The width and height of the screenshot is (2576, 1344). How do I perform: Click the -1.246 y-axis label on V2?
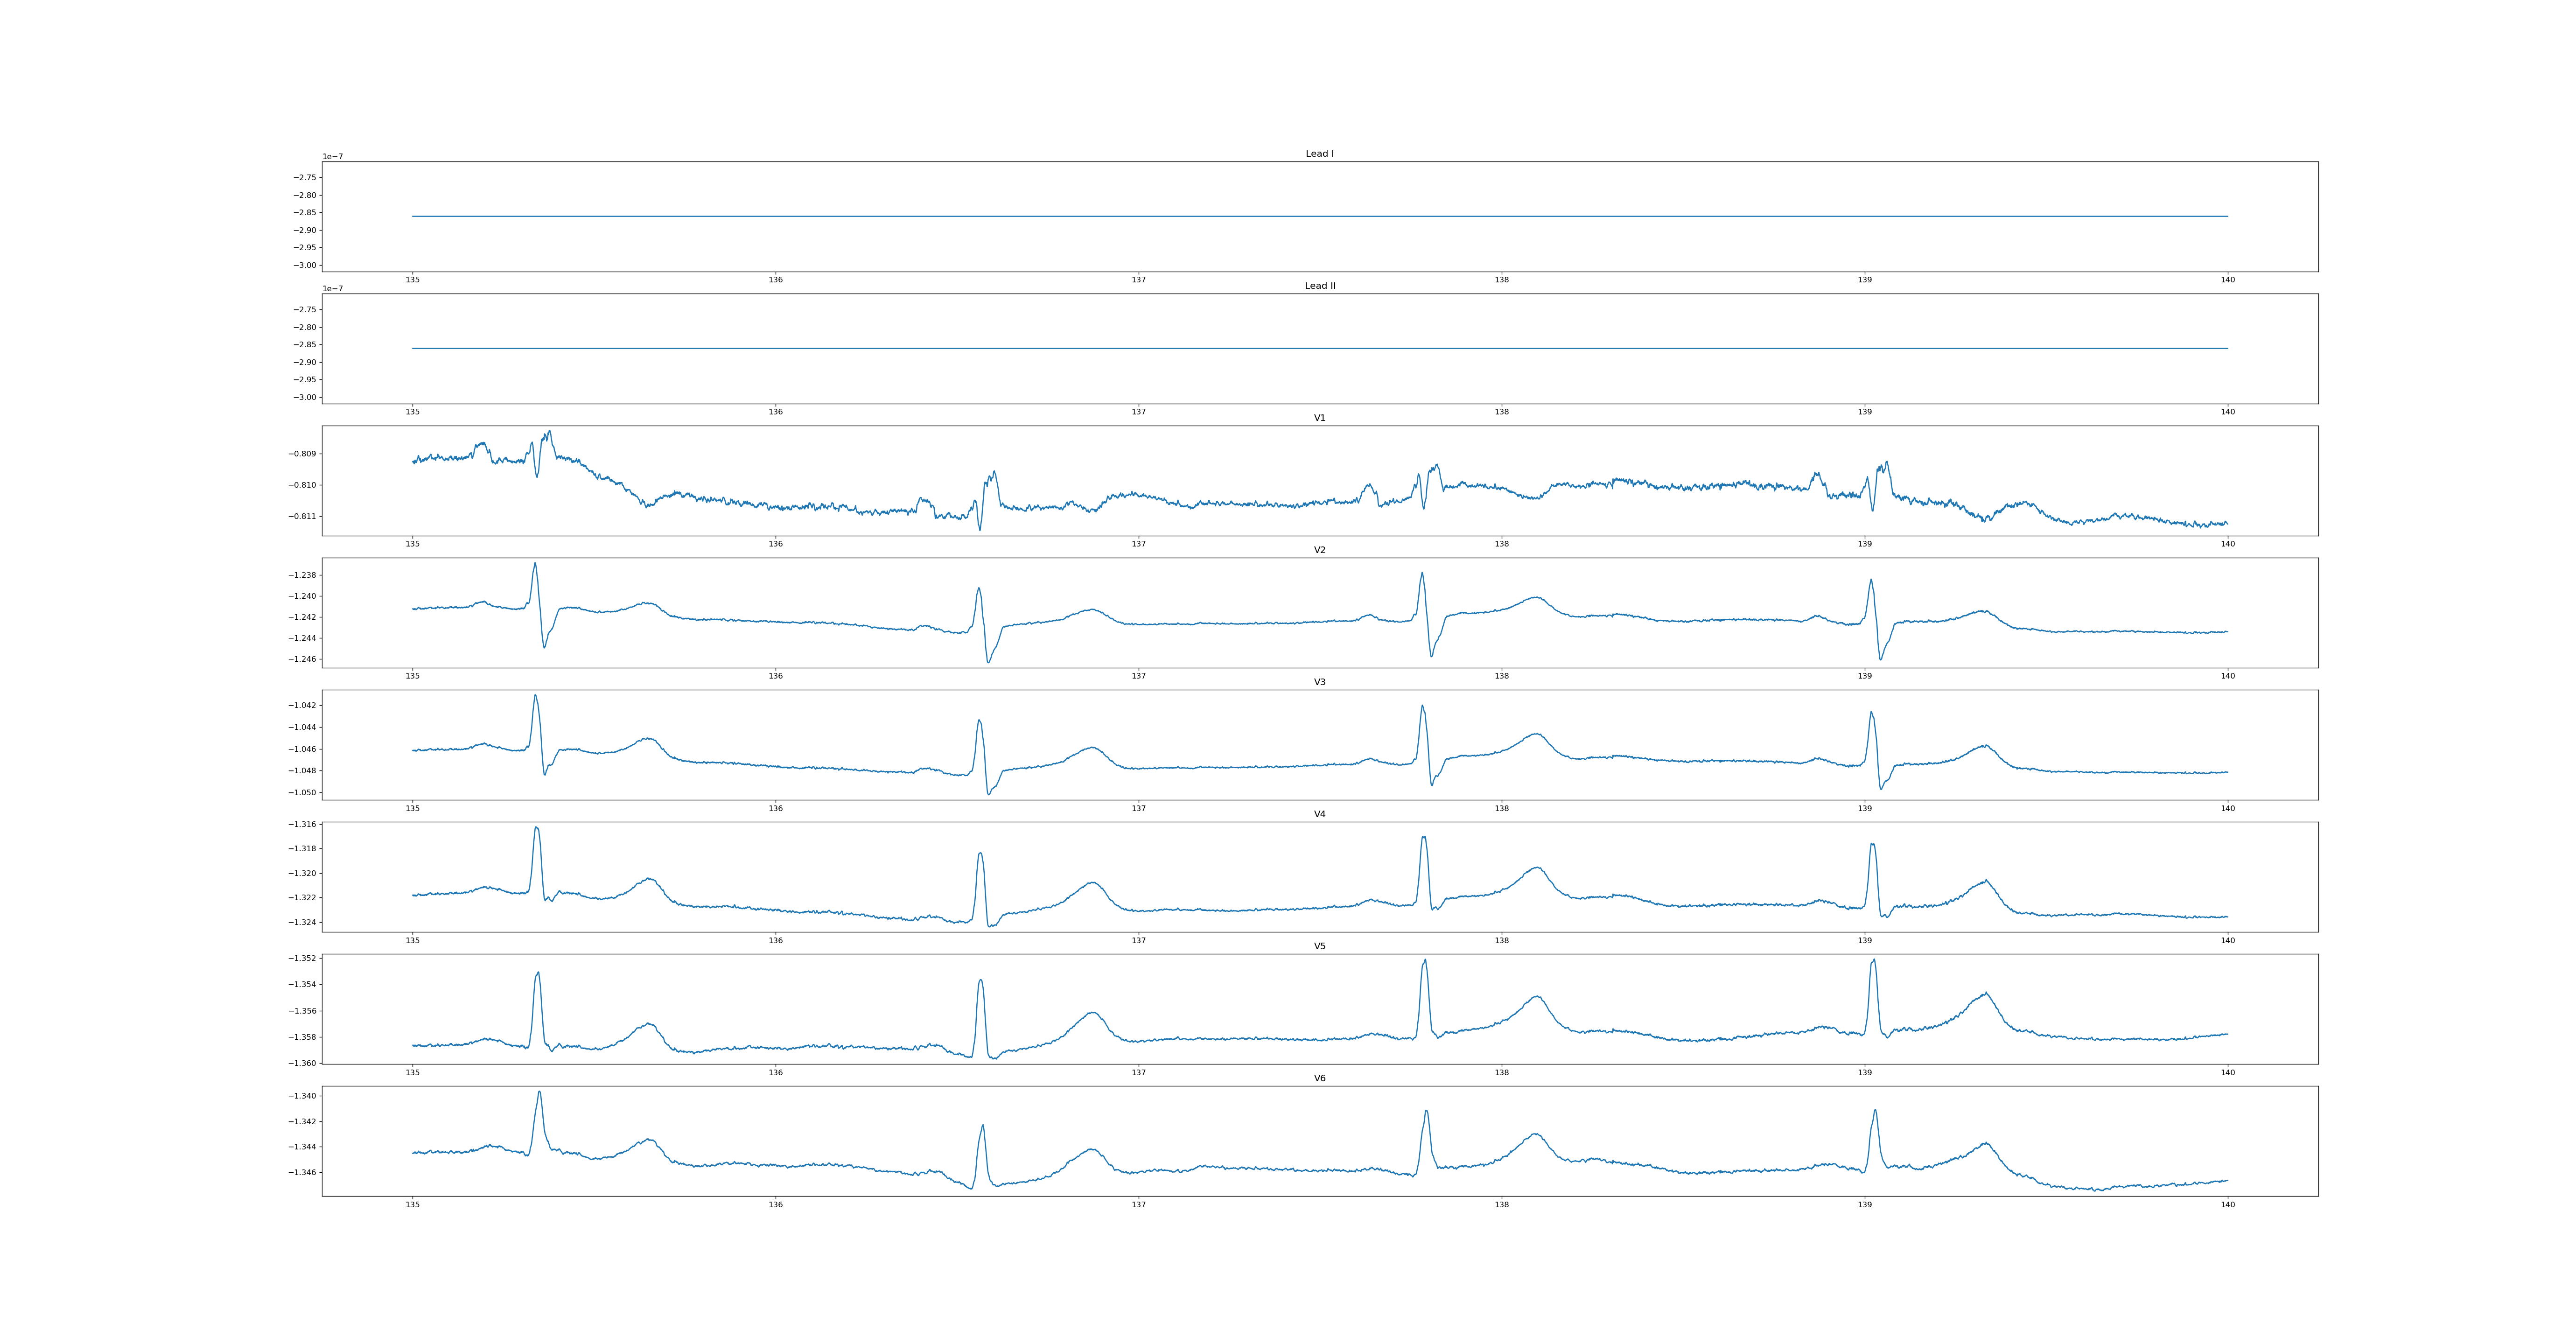(302, 659)
